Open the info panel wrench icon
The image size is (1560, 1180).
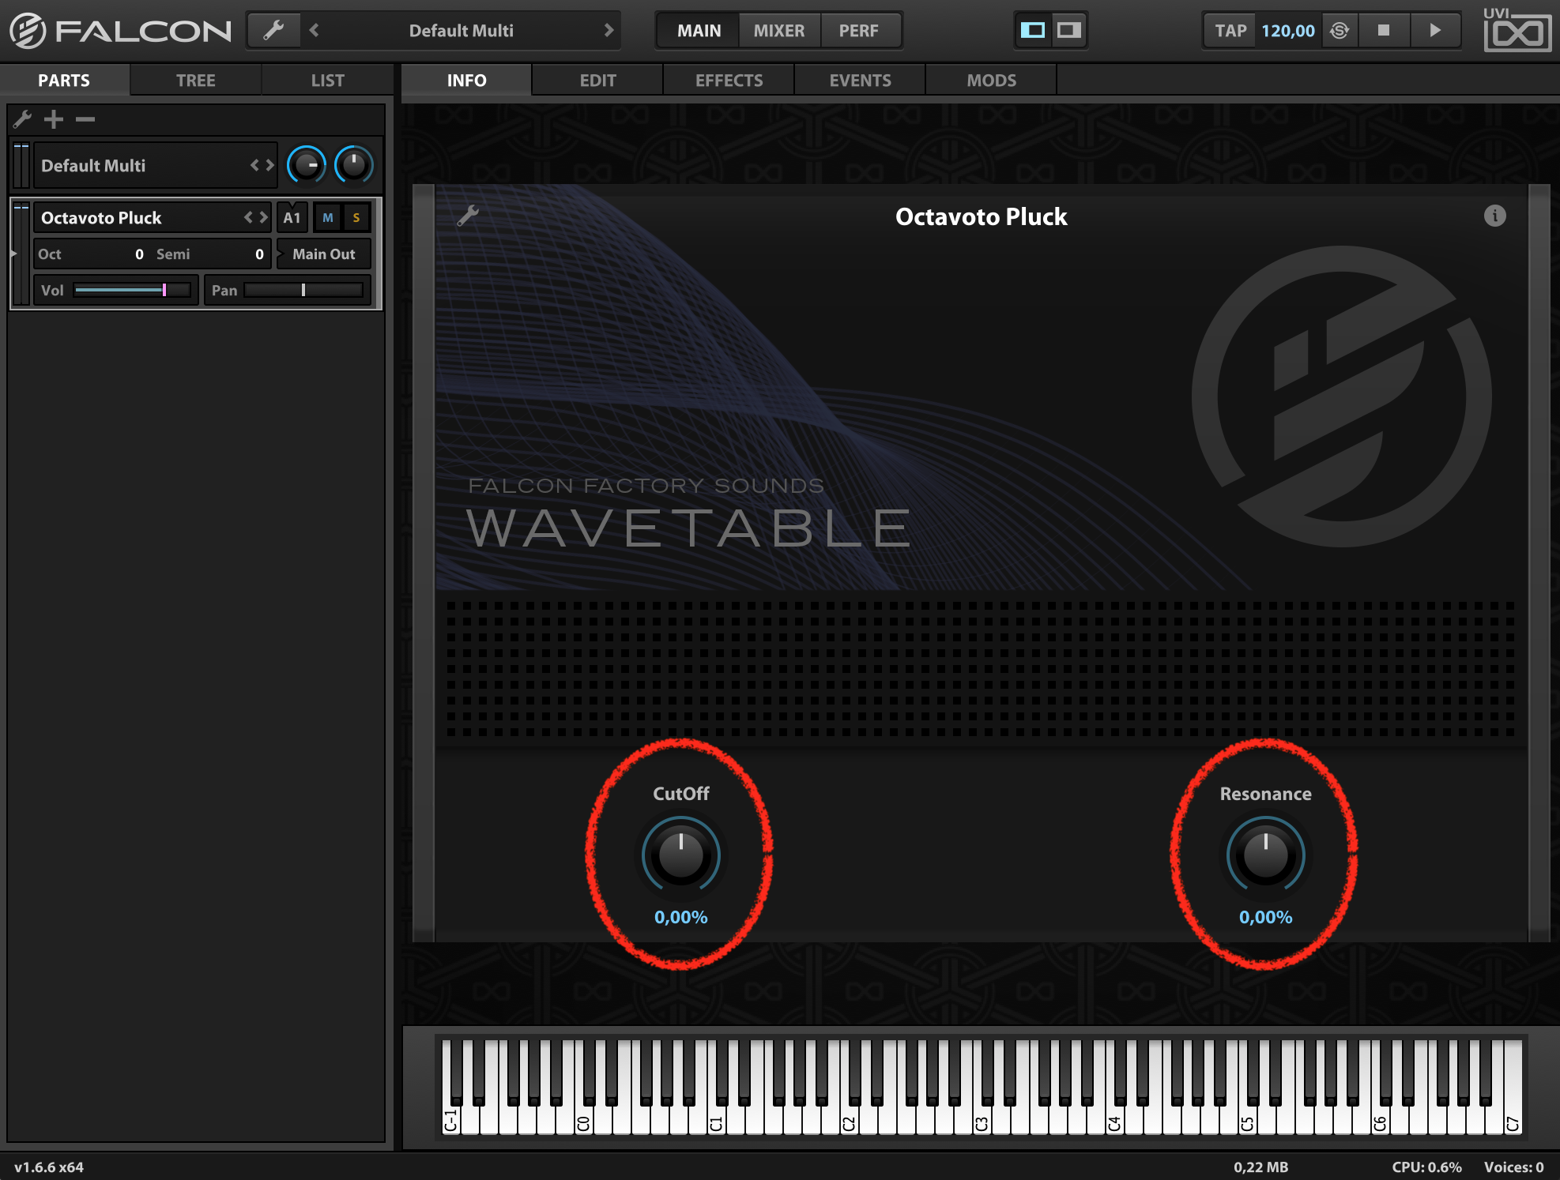(468, 216)
